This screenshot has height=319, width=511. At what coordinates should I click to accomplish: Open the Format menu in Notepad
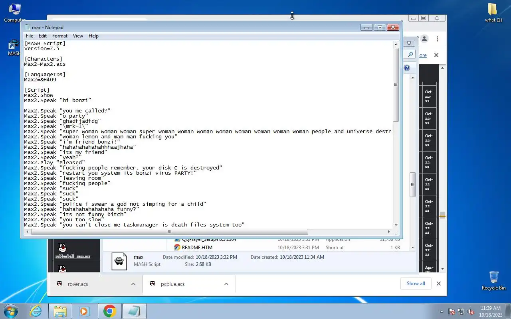pyautogui.click(x=60, y=36)
